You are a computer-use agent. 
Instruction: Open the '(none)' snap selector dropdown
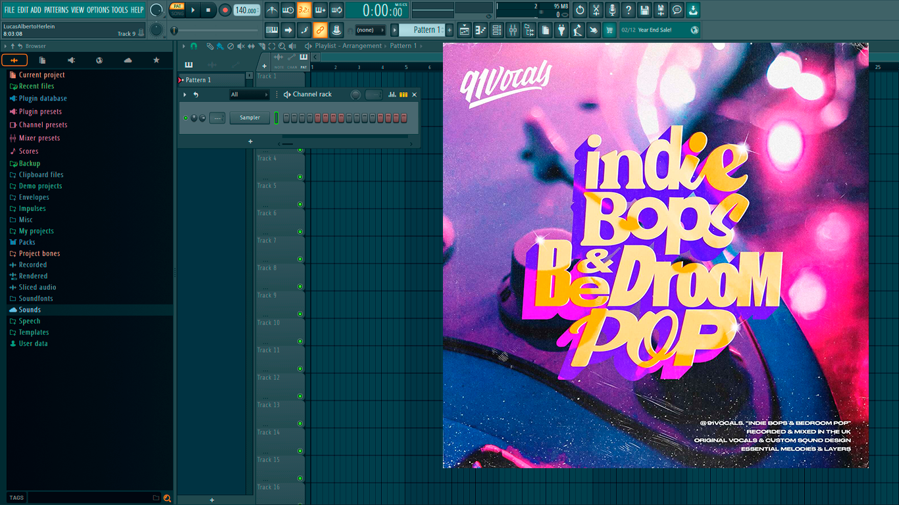pos(370,30)
